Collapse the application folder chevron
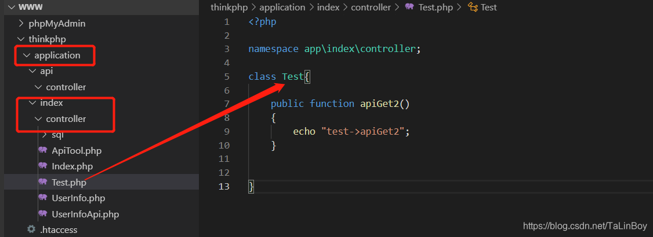Image resolution: width=653 pixels, height=237 pixels. click(x=27, y=55)
